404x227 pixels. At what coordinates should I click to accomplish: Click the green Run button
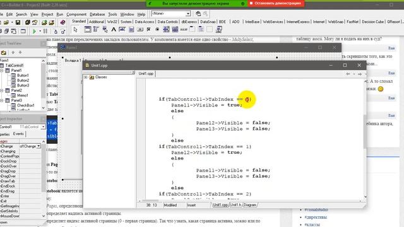[34, 32]
